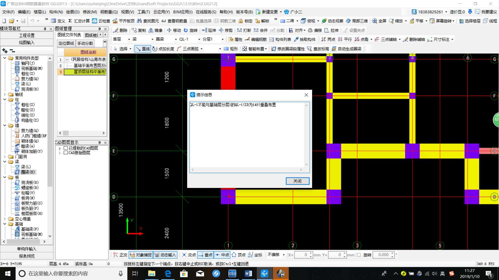Viewport: 499px width, 280px height.
Task: Select the 镜像 (mirror) tool
Action: 155,30
